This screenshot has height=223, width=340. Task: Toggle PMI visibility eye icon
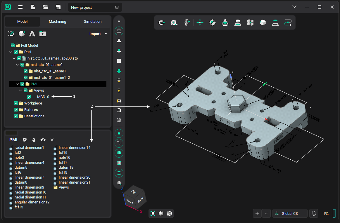click(43, 140)
